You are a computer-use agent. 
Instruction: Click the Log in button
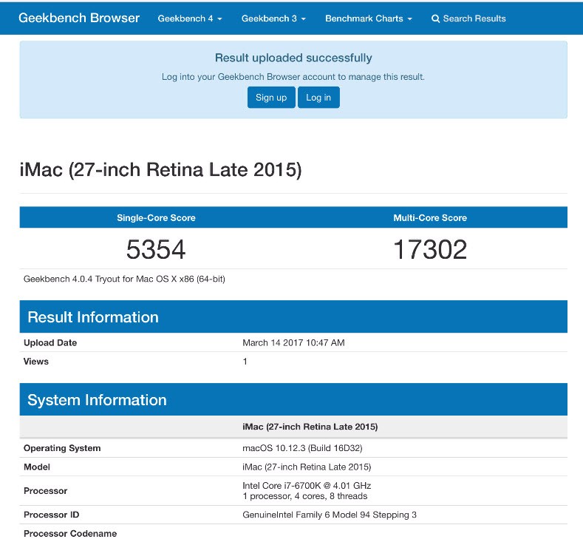pyautogui.click(x=318, y=98)
